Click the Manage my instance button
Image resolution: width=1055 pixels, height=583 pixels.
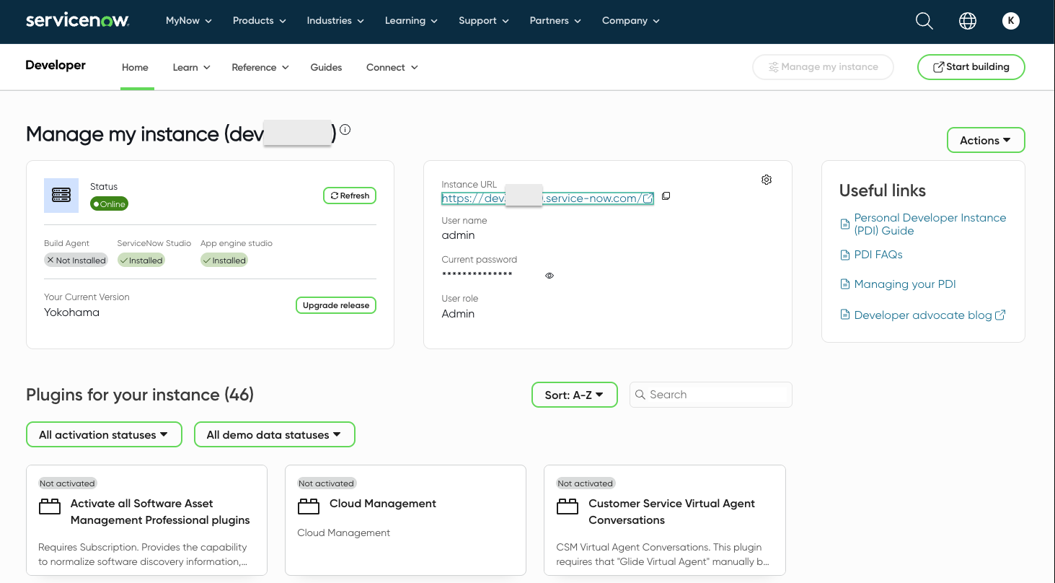click(x=823, y=67)
